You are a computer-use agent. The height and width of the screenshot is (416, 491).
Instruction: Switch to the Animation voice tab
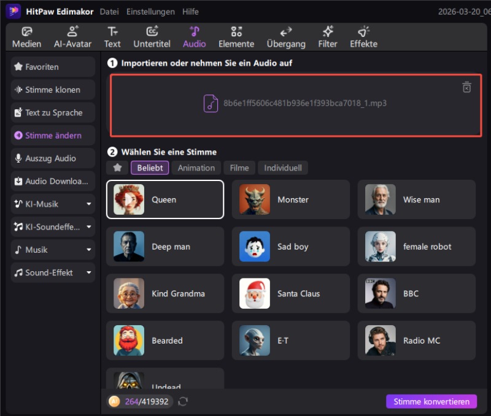[196, 168]
